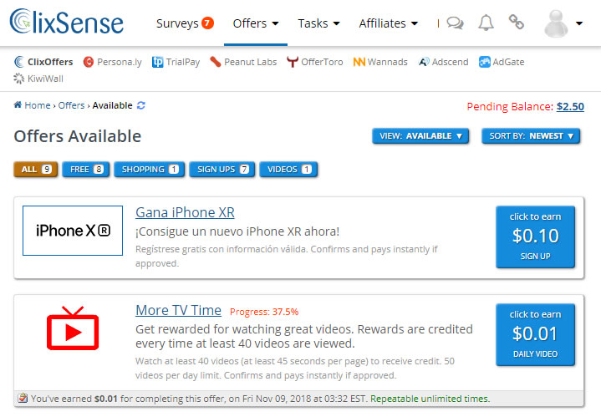Select the Persona.ly provider tab
Viewport: 601px width, 417px height.
coord(112,62)
